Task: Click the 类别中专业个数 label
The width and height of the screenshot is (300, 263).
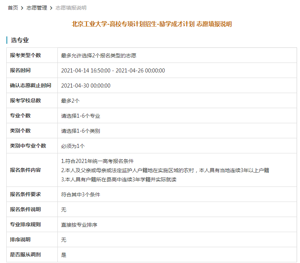Action: 28,146
